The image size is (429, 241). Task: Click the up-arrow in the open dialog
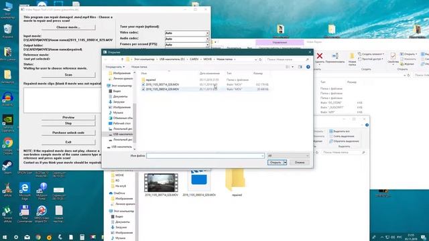(x=122, y=60)
